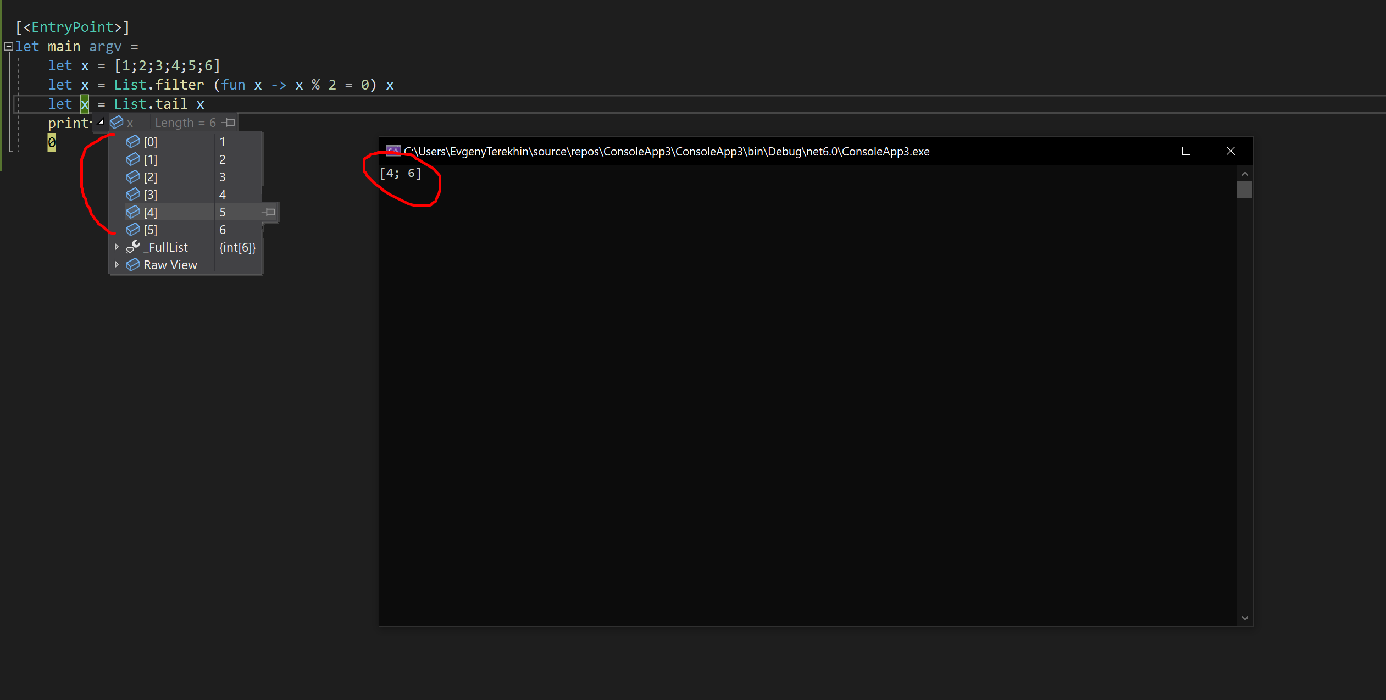1386x700 pixels.
Task: Click the highlighted x in List.tail line
Action: (x=85, y=104)
